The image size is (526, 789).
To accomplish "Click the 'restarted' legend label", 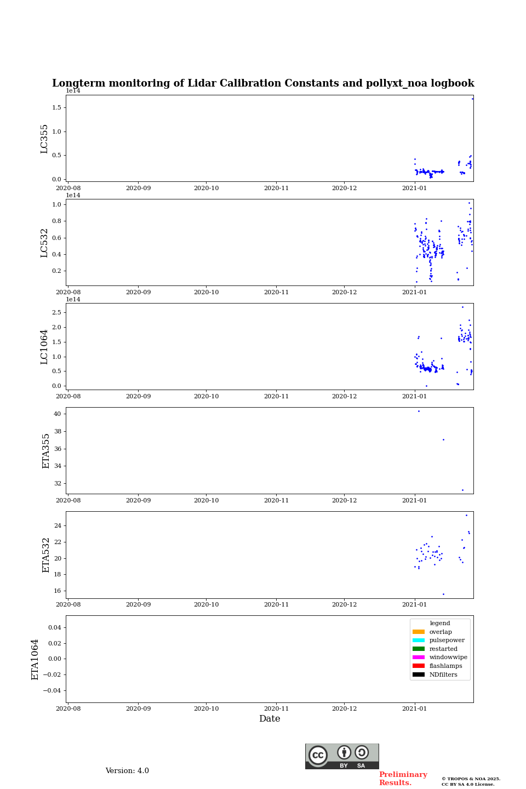I will [x=443, y=649].
